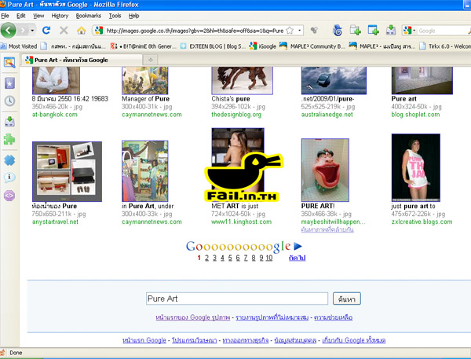The image size is (471, 359).
Task: Open the iGoogle bookmark
Action: 262,46
